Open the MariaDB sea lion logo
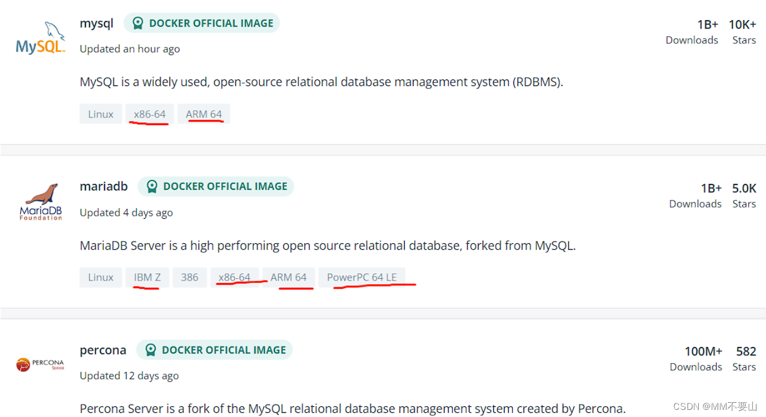The image size is (766, 417). tap(40, 202)
